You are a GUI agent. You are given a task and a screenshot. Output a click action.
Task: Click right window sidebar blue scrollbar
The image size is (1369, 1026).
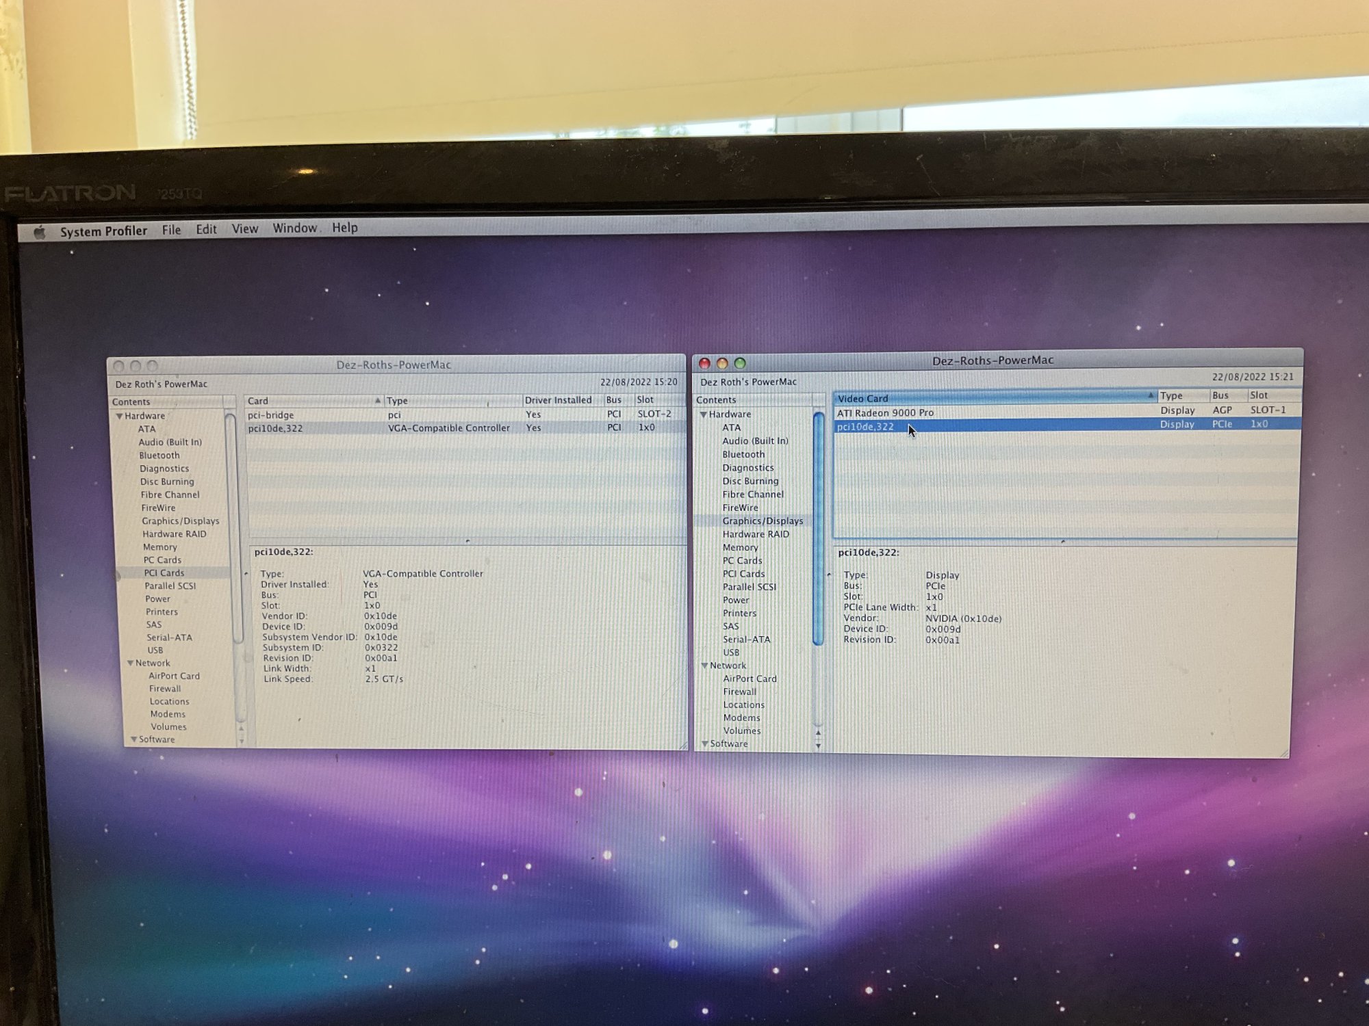pyautogui.click(x=818, y=528)
